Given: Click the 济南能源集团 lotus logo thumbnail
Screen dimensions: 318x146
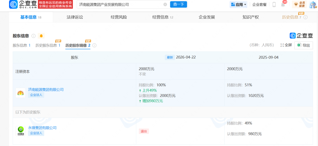Looking at the screenshot, I should click(21, 93).
